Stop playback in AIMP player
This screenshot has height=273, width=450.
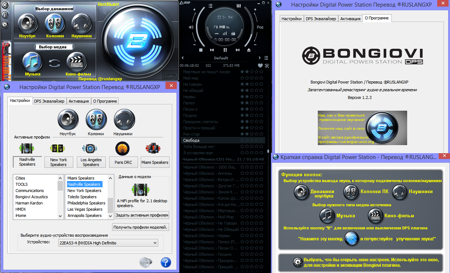tap(201, 50)
